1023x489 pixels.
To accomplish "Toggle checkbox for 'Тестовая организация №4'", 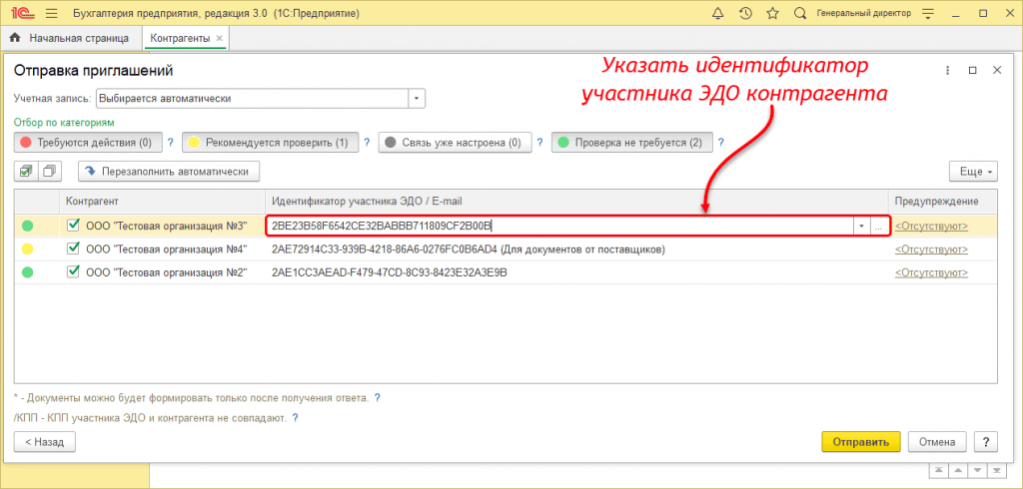I will [x=73, y=248].
